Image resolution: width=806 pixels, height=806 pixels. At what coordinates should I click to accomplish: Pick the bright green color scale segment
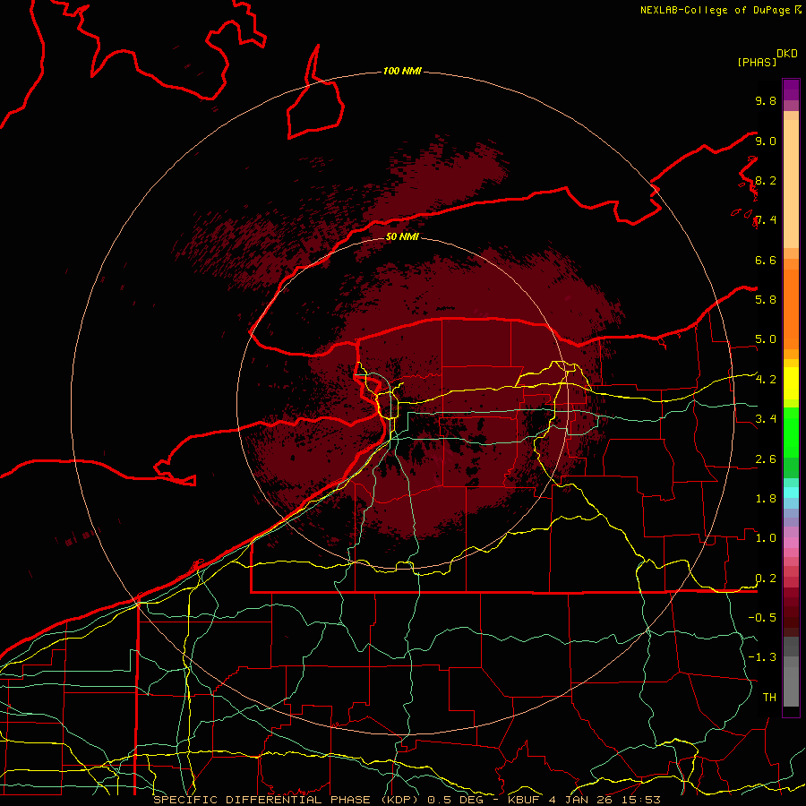(791, 432)
